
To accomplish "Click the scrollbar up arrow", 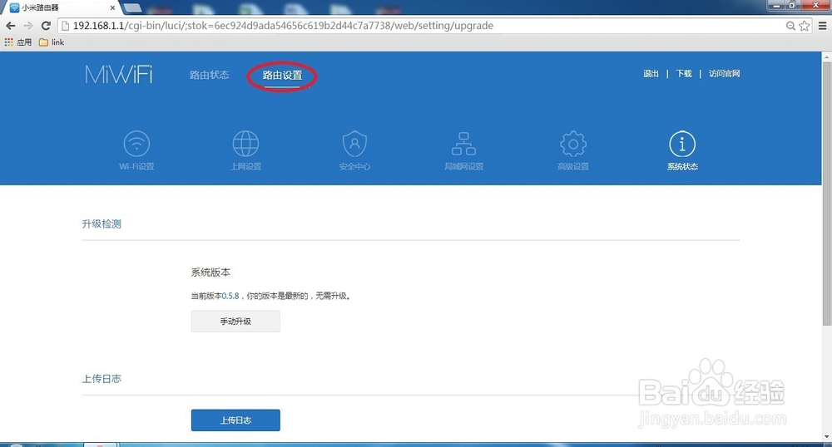I will (x=827, y=56).
